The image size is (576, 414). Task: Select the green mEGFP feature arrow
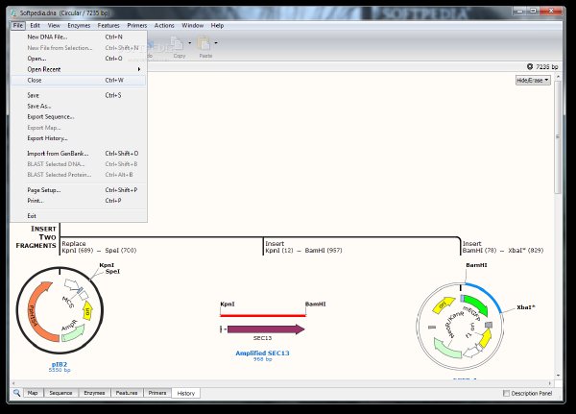476,304
